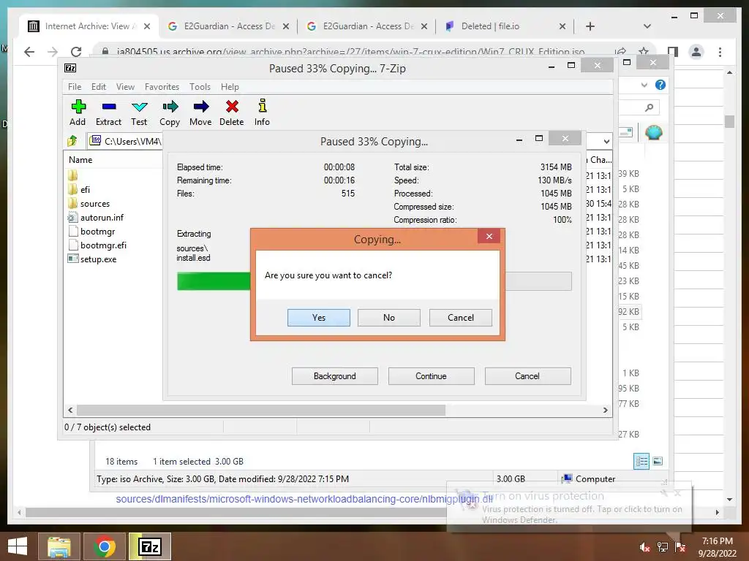Click the Chrome address bar URL

pyautogui.click(x=350, y=52)
